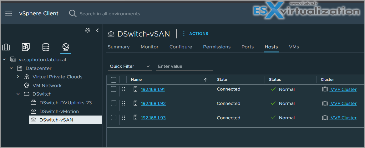365x148 pixels.
Task: Click the DSwitch-DVUplinks-23 port group icon
Action: (x=33, y=103)
